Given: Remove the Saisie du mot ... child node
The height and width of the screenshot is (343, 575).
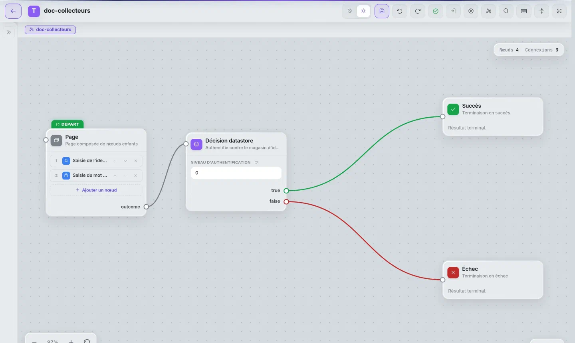Looking at the screenshot, I should click(136, 175).
